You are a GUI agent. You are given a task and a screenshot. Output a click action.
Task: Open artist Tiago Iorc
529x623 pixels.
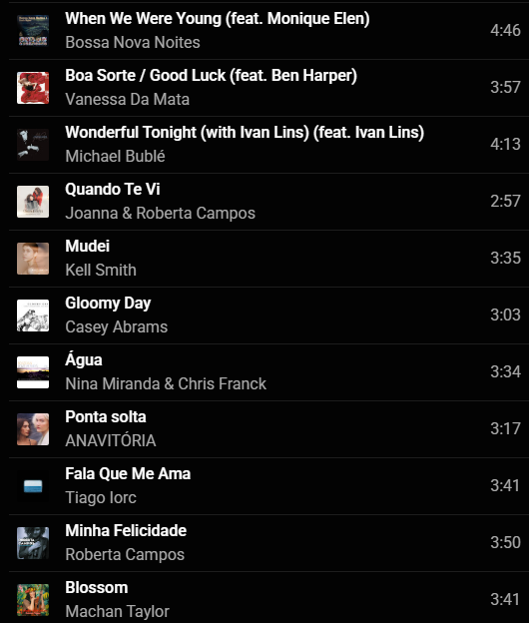tap(101, 497)
